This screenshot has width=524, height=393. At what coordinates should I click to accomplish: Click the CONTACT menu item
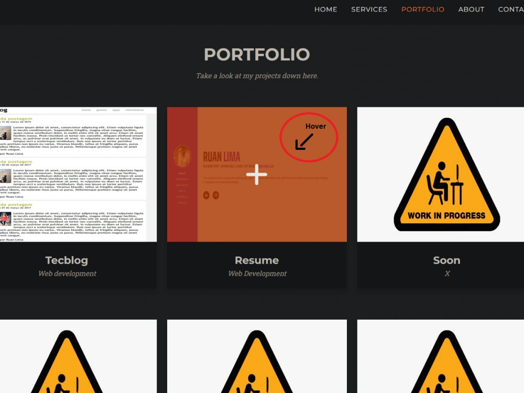(x=511, y=9)
